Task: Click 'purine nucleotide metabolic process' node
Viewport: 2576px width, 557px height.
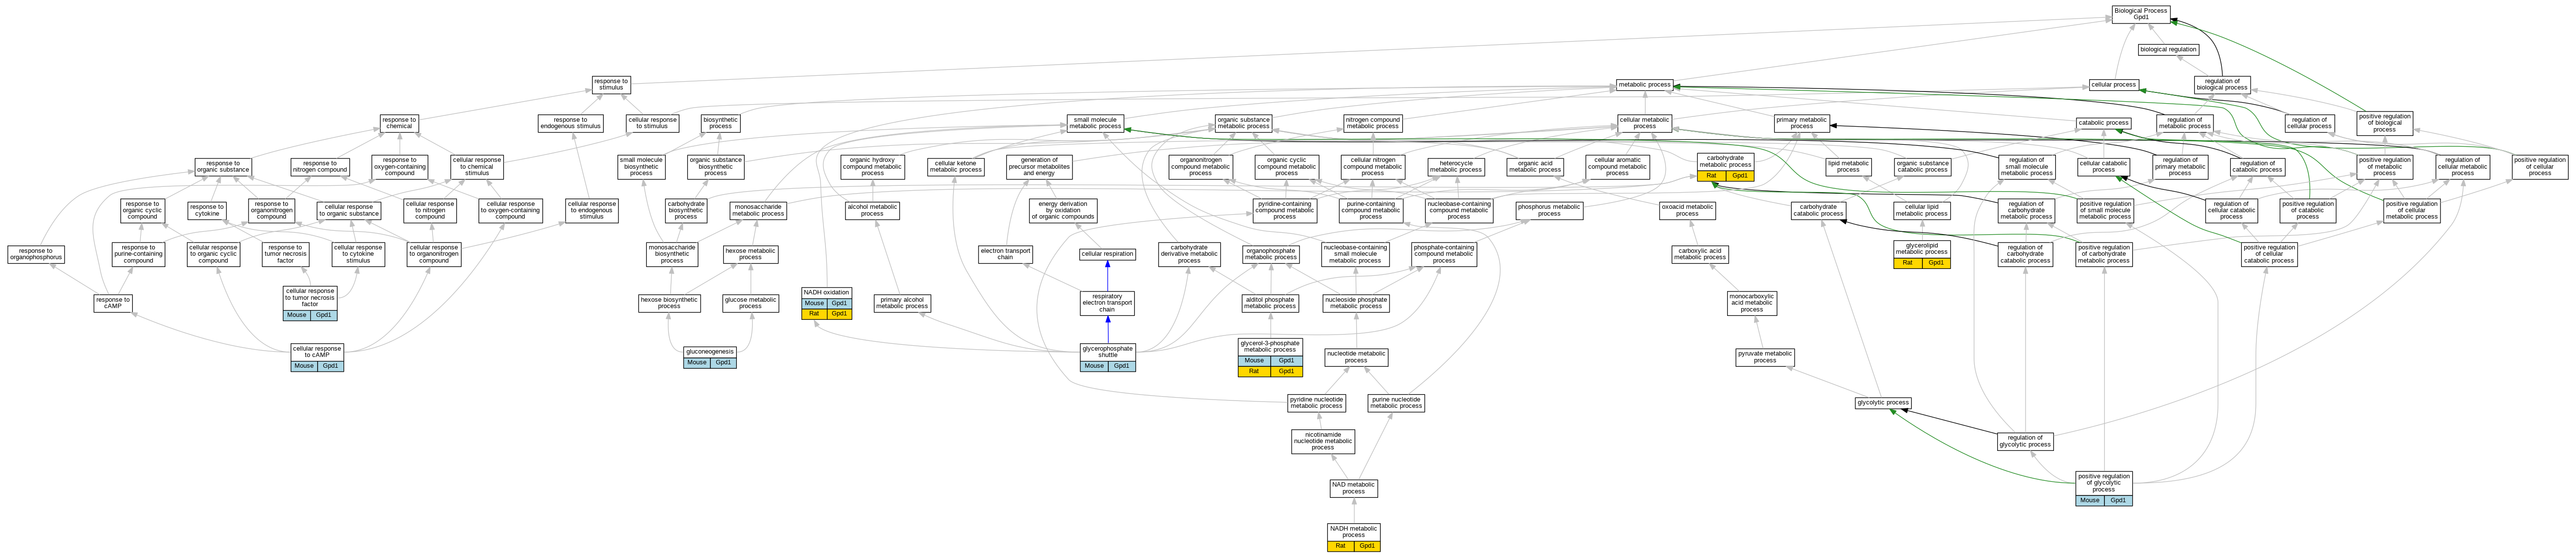Action: pos(1396,403)
